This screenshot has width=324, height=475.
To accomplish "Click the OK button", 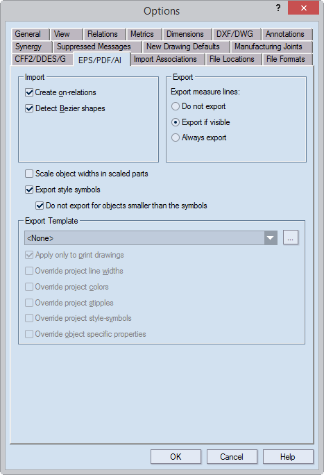I will click(x=176, y=456).
